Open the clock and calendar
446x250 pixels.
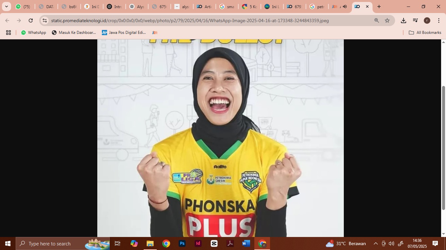(417, 243)
